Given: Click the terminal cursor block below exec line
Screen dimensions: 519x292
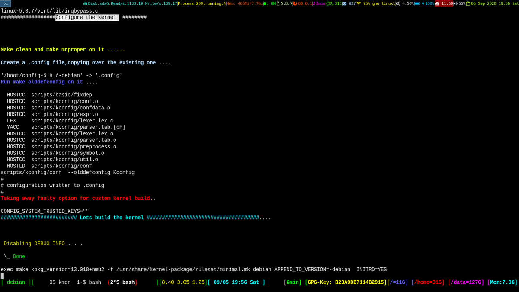Looking at the screenshot, I should (x=2, y=276).
